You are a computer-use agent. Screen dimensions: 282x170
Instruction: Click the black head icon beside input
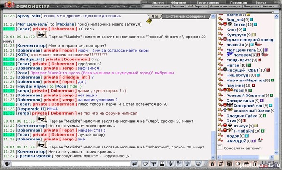[7, 164]
